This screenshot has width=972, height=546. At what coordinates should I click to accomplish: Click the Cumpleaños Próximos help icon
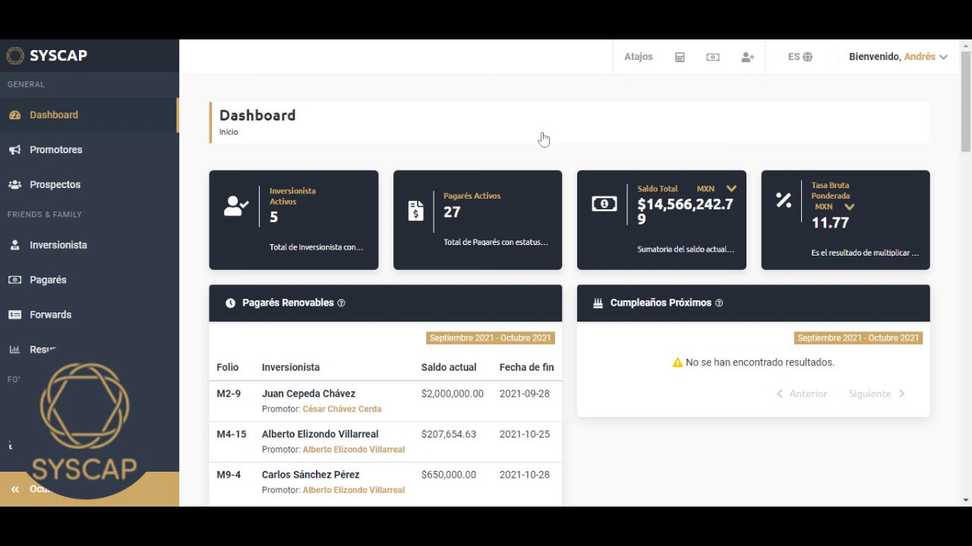pyautogui.click(x=718, y=303)
